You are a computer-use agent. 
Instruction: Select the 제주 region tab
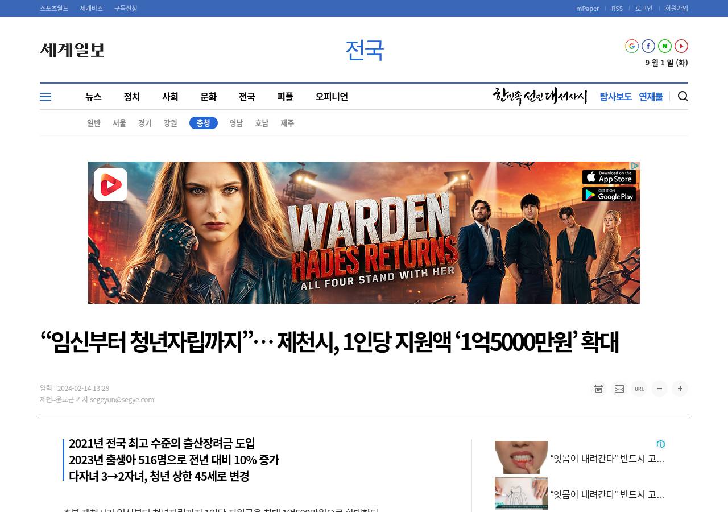click(x=287, y=123)
